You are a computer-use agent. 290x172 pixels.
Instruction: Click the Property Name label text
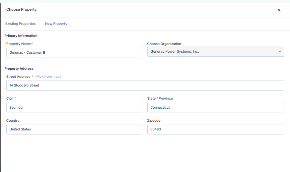(18, 44)
